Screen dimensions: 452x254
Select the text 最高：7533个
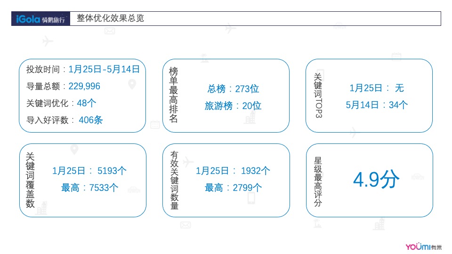[89, 188]
